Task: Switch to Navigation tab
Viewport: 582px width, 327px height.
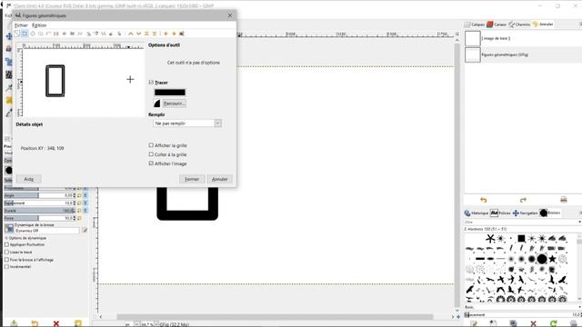Action: click(x=526, y=213)
